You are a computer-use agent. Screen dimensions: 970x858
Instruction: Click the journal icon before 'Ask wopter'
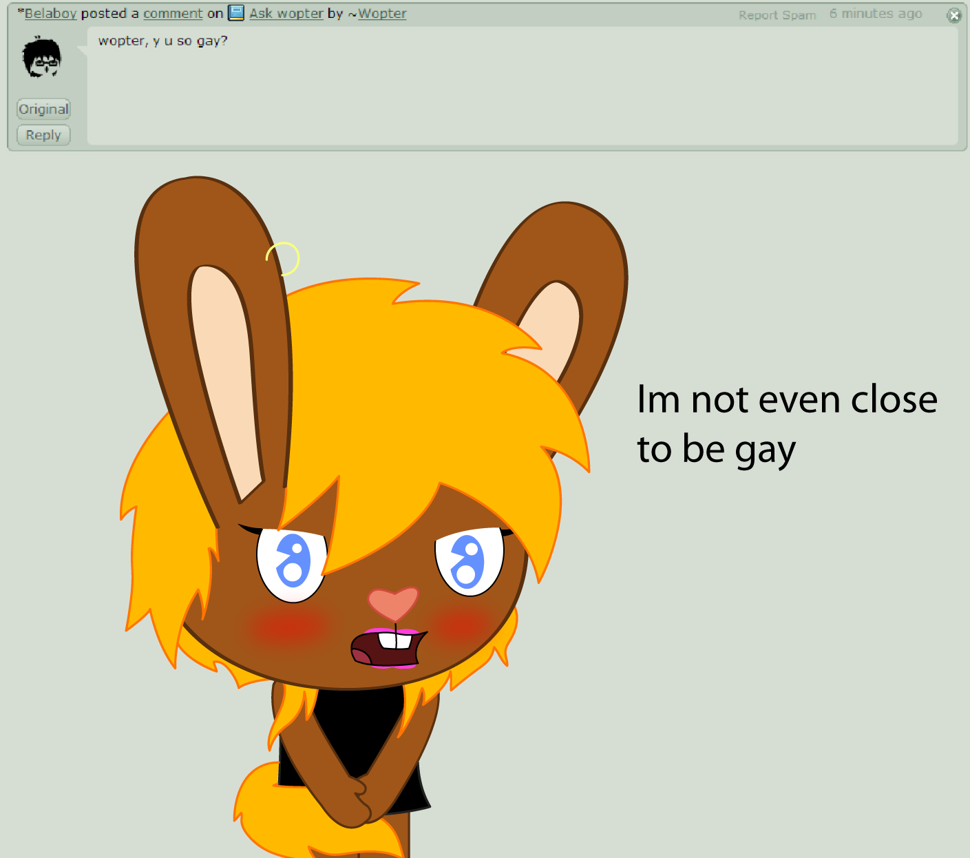(236, 13)
